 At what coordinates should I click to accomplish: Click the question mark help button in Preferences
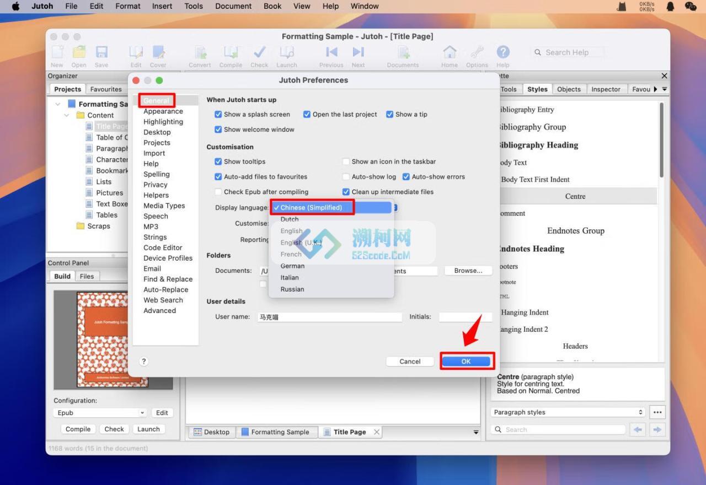pyautogui.click(x=144, y=362)
